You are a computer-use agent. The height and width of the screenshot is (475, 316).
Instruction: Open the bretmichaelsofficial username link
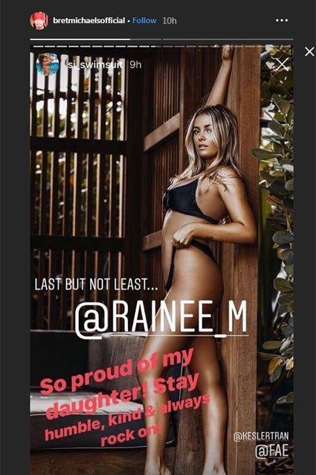(89, 21)
